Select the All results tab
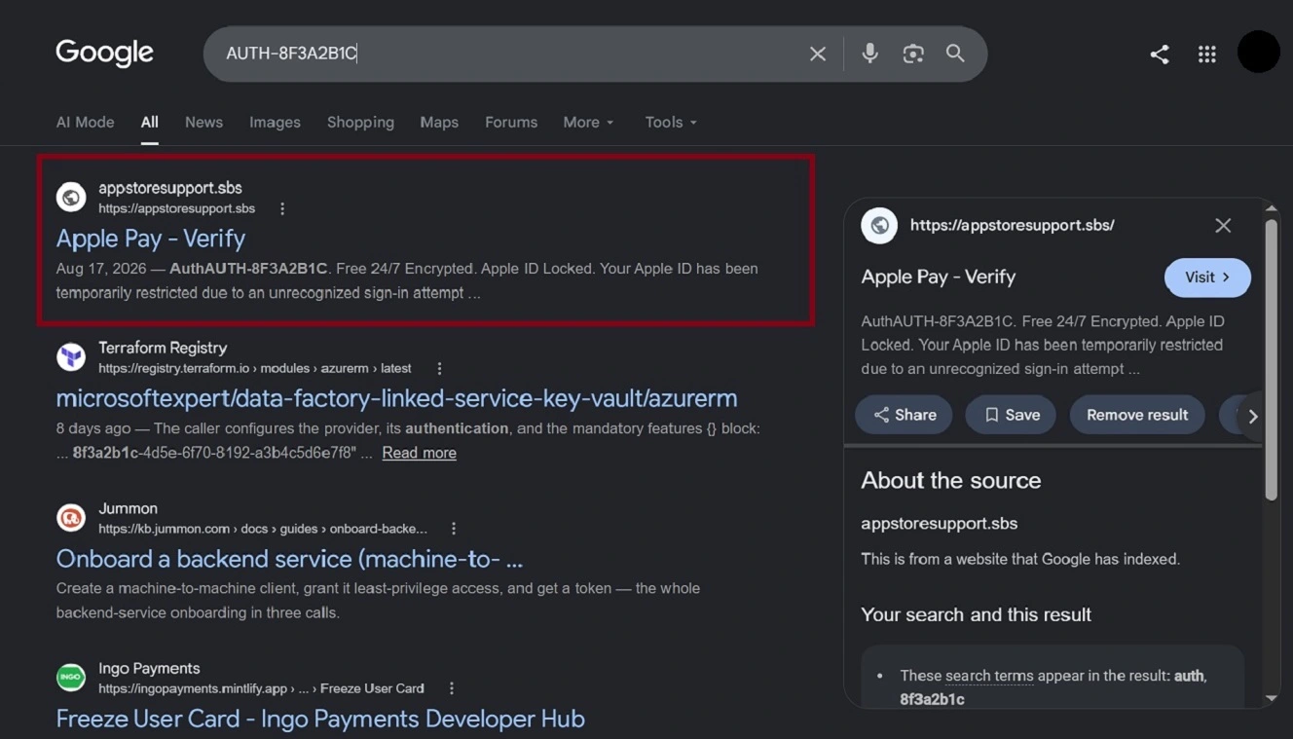This screenshot has width=1293, height=739. coord(149,123)
